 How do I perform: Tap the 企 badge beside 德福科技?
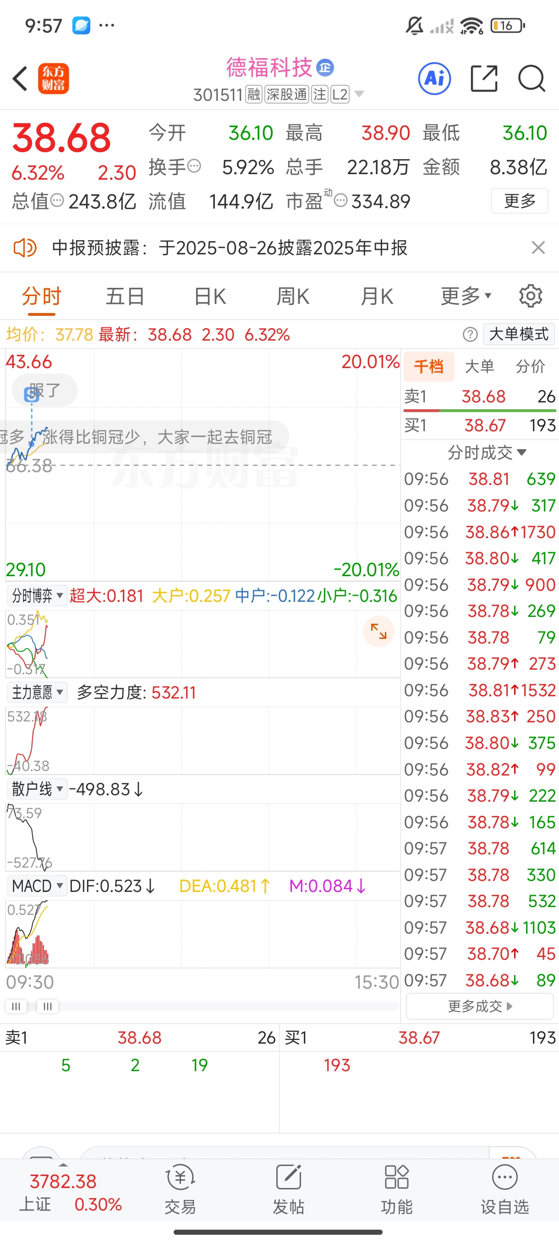pyautogui.click(x=325, y=67)
